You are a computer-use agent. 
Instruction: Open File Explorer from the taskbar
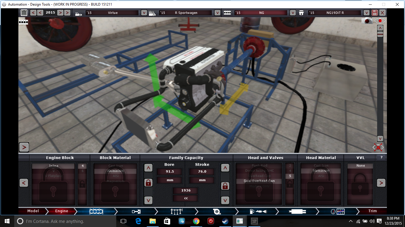pyautogui.click(x=153, y=221)
